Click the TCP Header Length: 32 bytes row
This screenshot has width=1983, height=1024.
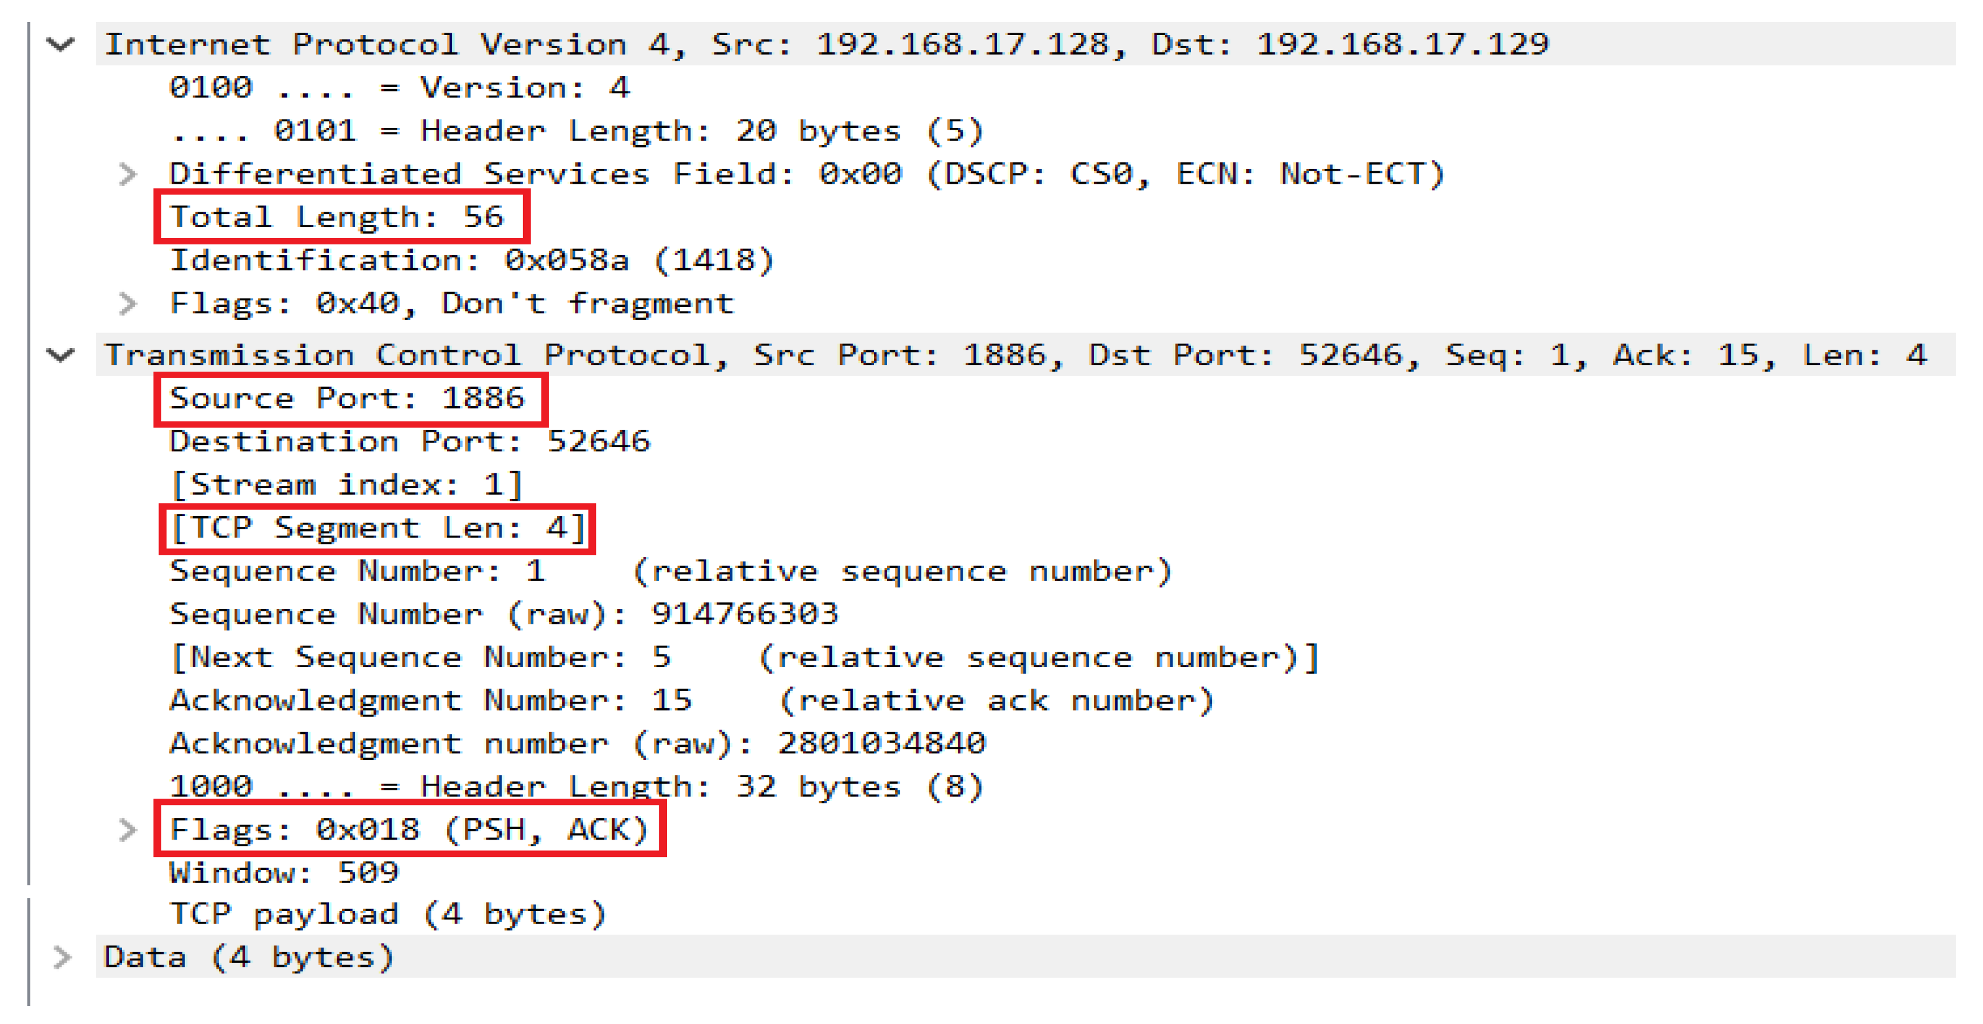576,787
